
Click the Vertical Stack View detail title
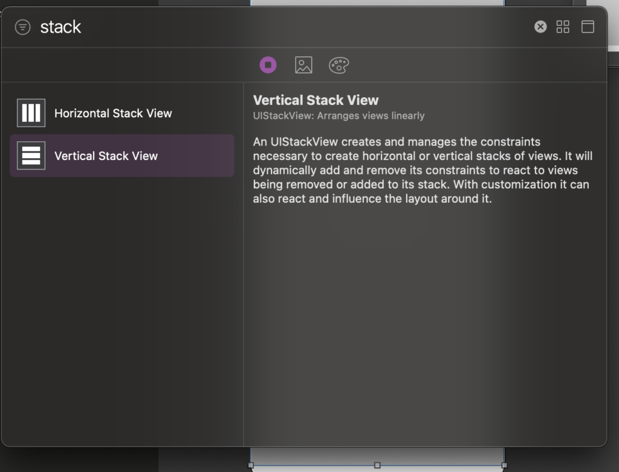316,100
